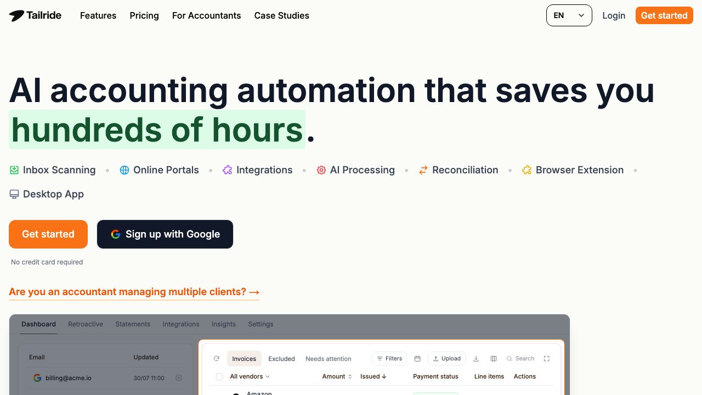Click the Desktop App feature label
Screen dimensions: 702x395
[x=53, y=194]
